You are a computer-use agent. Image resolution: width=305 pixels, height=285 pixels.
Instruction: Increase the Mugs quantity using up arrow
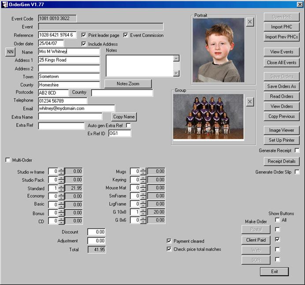pos(143,169)
